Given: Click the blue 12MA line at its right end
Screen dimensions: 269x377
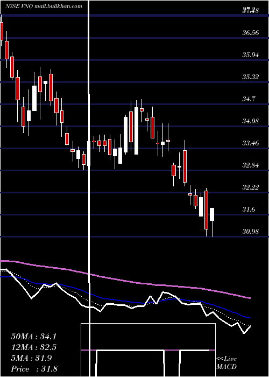Looking at the screenshot, I should click(x=249, y=317).
